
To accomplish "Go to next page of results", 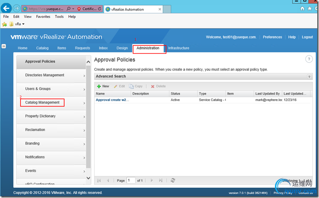I will tap(151, 181).
